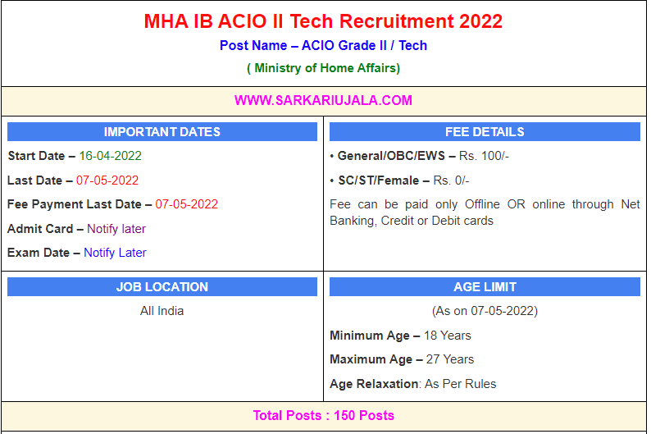Click the Ministry of Home Affairs text

[x=323, y=68]
